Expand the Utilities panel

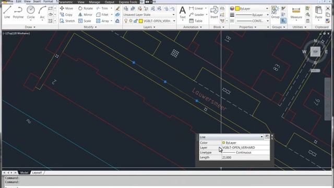299,27
